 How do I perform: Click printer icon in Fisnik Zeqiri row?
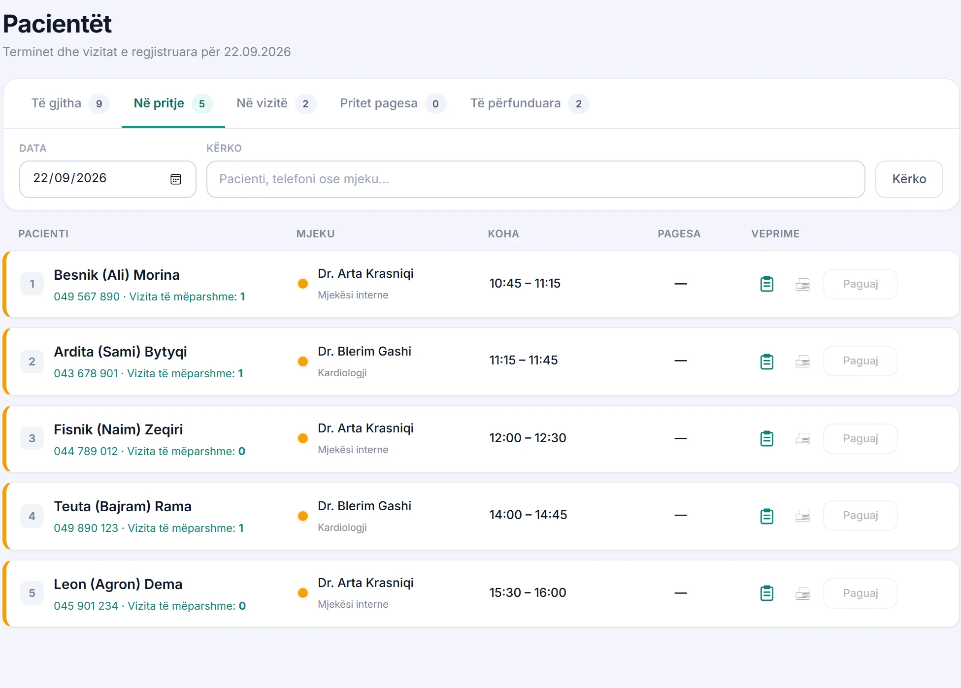point(803,439)
